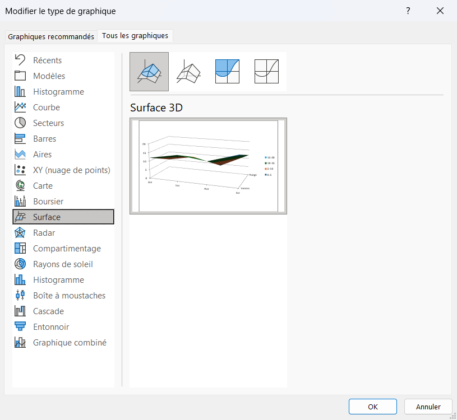
Task: Select Carte in the chart list
Action: point(43,186)
